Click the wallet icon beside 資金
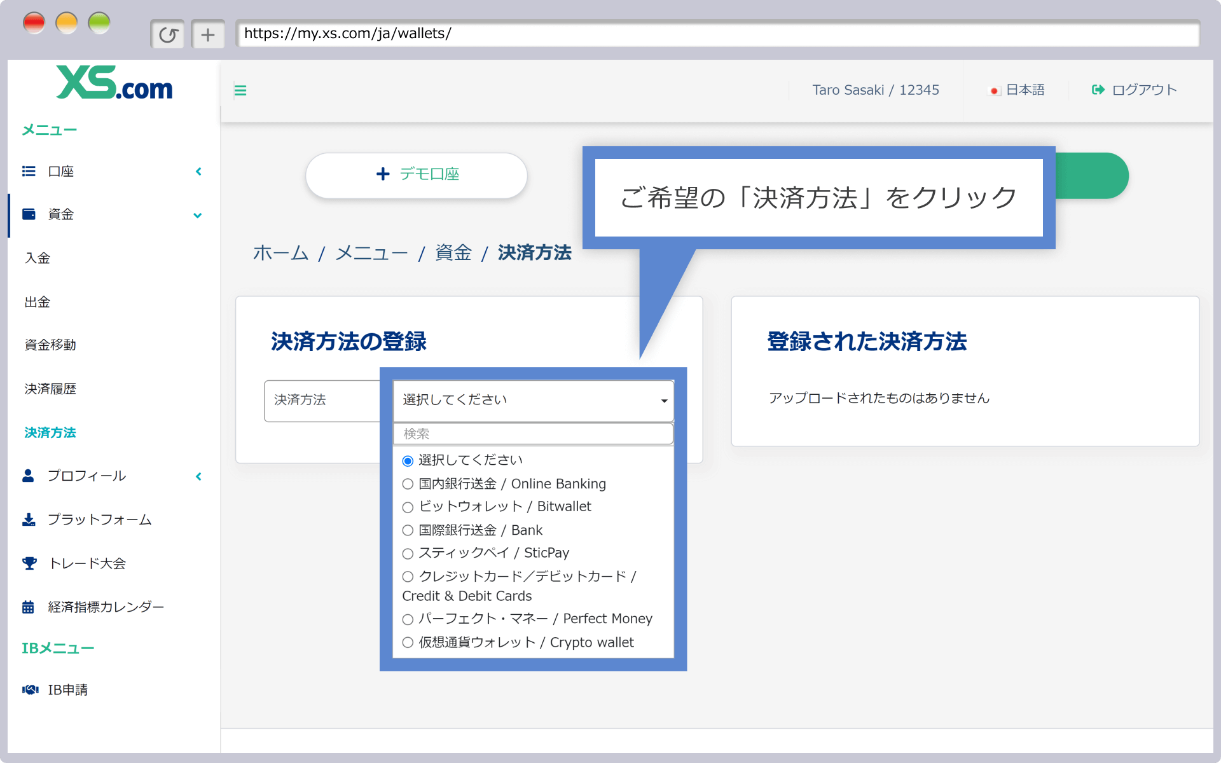Viewport: 1221px width, 763px height. point(29,214)
